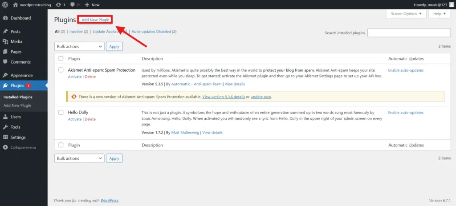The width and height of the screenshot is (456, 206).
Task: Click Add New Plugin button beside Plugins heading
Action: click(x=95, y=20)
